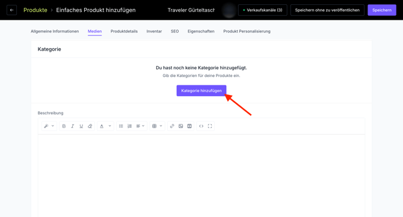Select the Produkt Personalisierung tab
This screenshot has width=403, height=217.
(247, 31)
